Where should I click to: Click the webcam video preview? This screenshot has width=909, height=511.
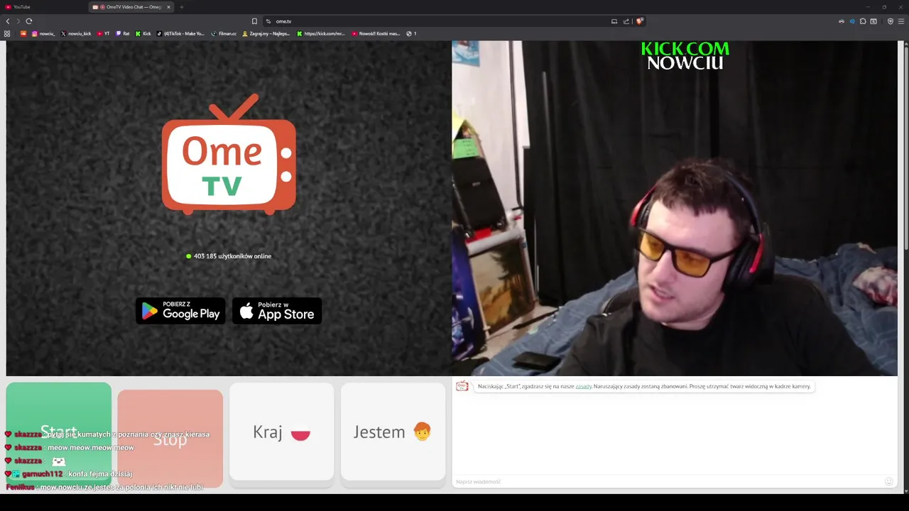pos(675,208)
